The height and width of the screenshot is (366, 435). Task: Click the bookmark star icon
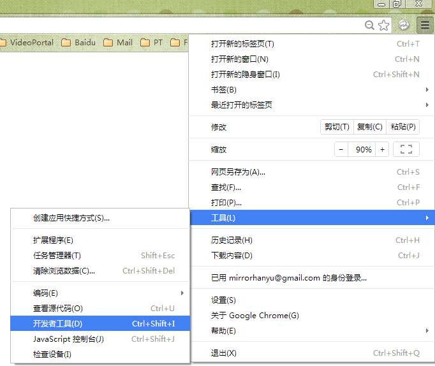pyautogui.click(x=384, y=26)
